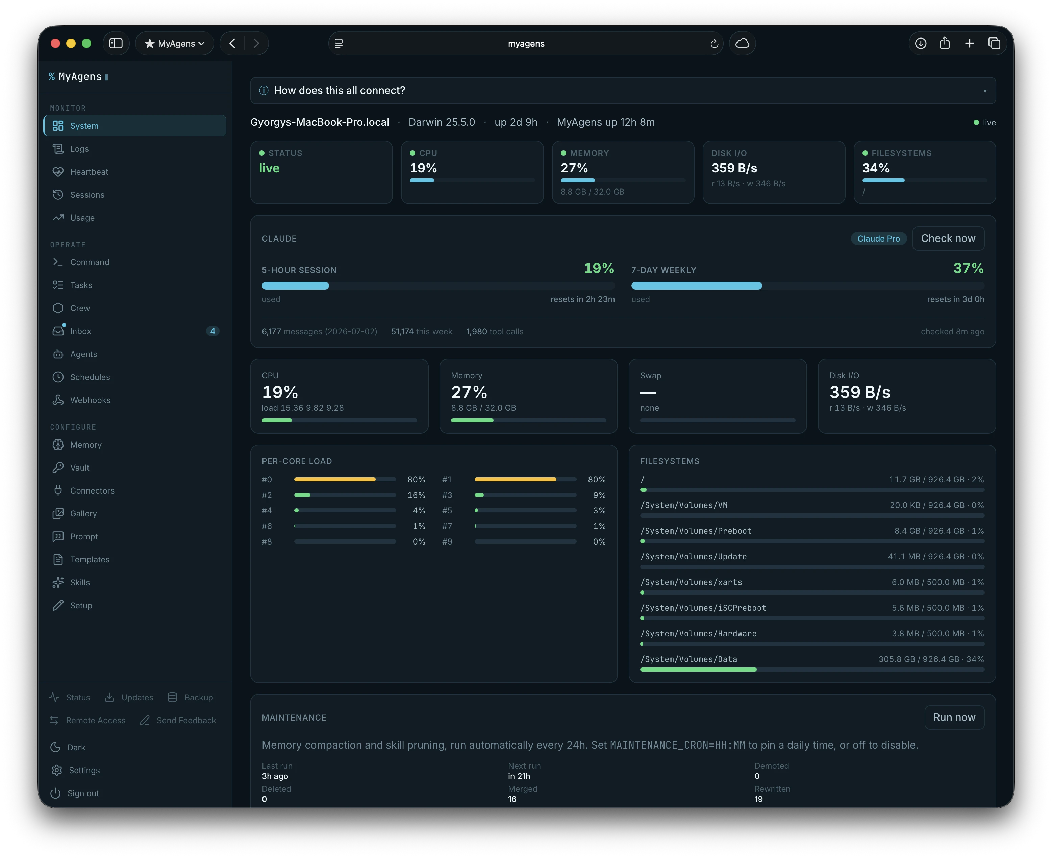Open the MyAgens bookmark dropdown
This screenshot has width=1052, height=858.
(x=175, y=43)
